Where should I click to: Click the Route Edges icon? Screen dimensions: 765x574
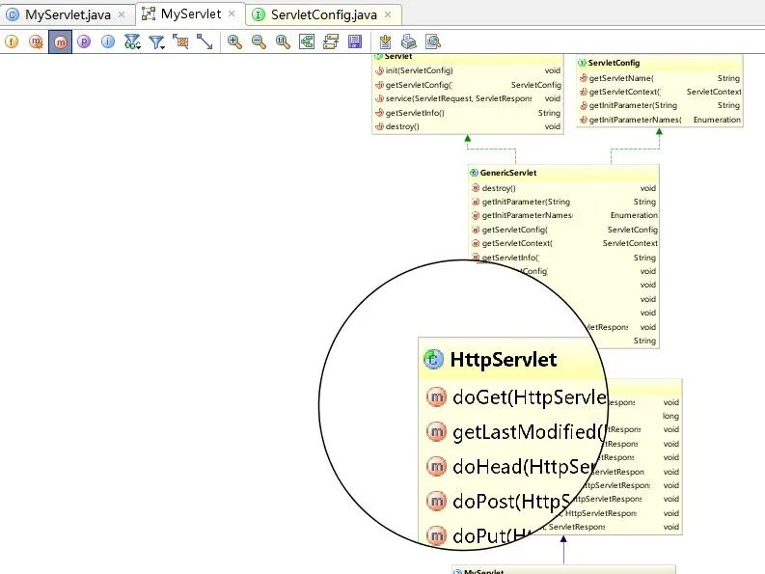[331, 42]
